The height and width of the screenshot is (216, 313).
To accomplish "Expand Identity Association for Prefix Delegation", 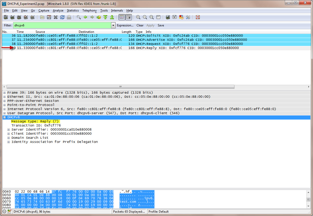I will coord(9,142).
